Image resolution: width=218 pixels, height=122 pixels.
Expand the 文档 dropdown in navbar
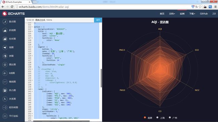pyautogui.click(x=172, y=14)
